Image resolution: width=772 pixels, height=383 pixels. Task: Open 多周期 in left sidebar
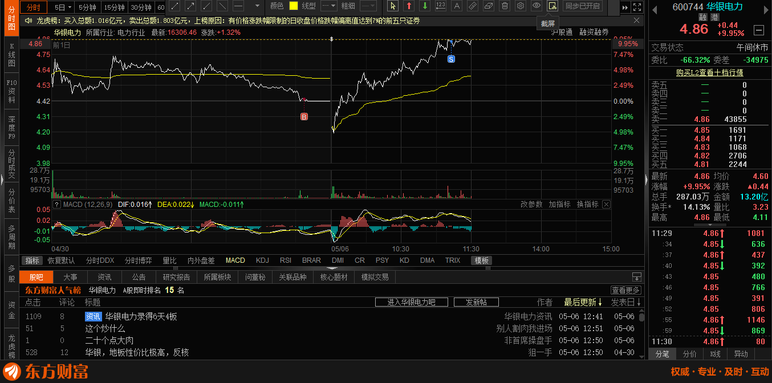click(x=11, y=237)
